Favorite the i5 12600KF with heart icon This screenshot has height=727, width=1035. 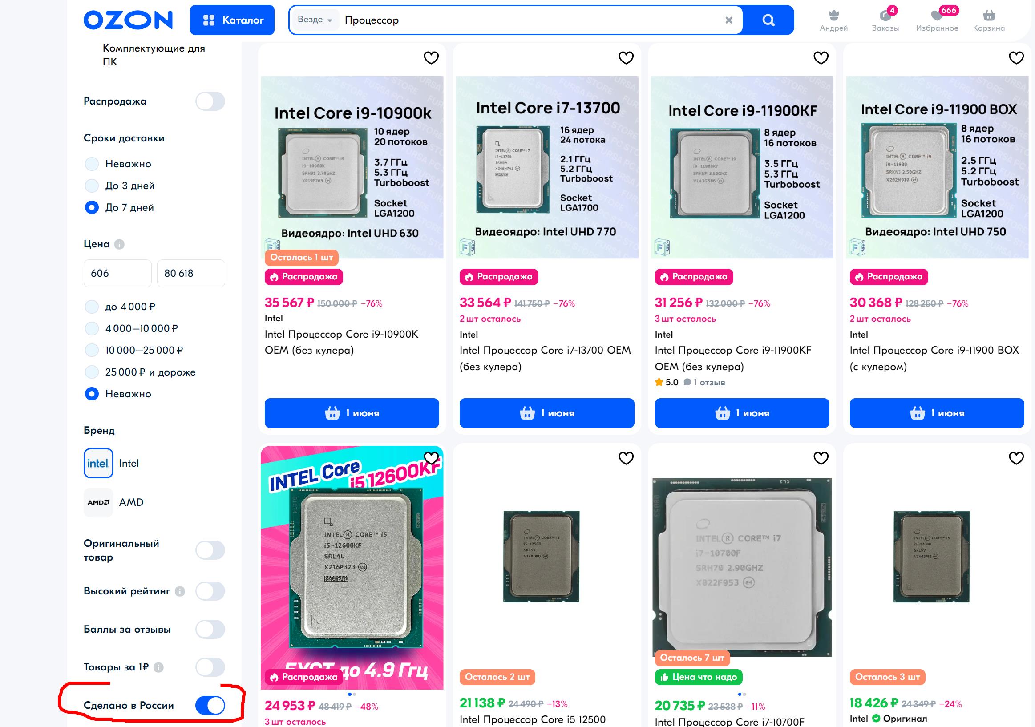431,458
